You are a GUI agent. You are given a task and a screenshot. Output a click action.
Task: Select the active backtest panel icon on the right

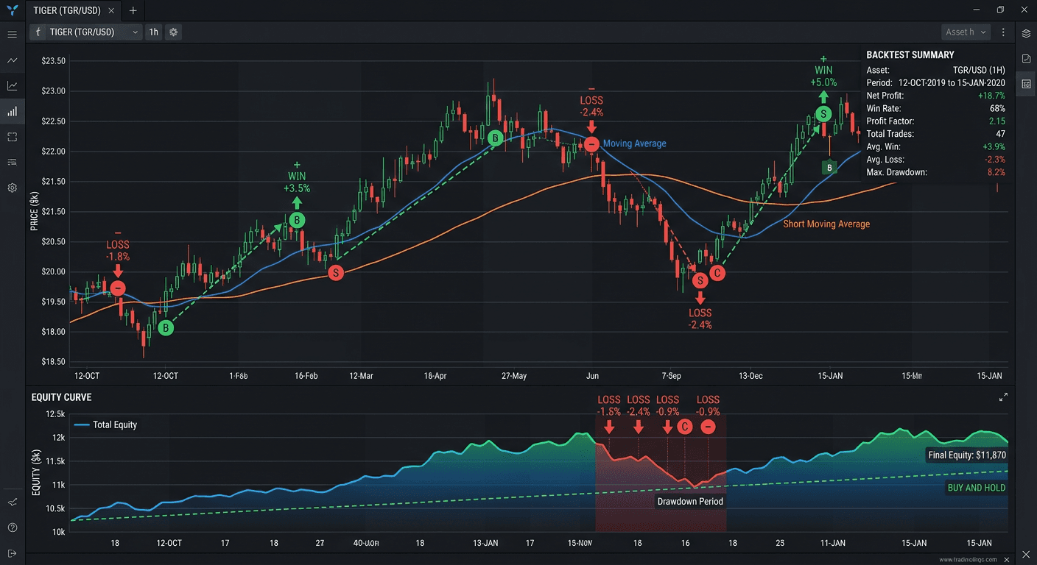pyautogui.click(x=1025, y=84)
